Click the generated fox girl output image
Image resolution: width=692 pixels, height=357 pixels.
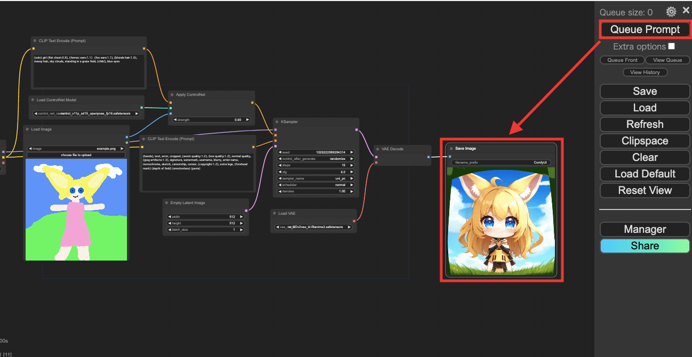(501, 221)
